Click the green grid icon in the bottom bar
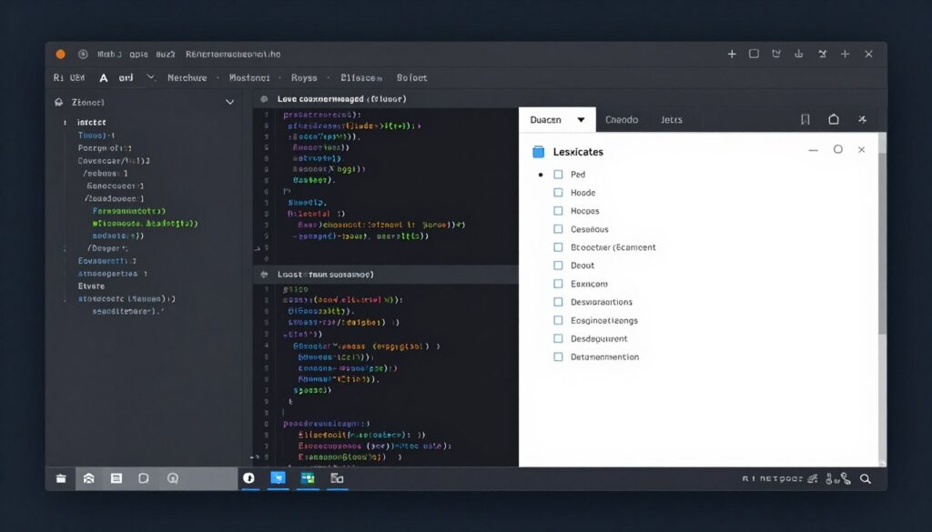 coord(308,478)
